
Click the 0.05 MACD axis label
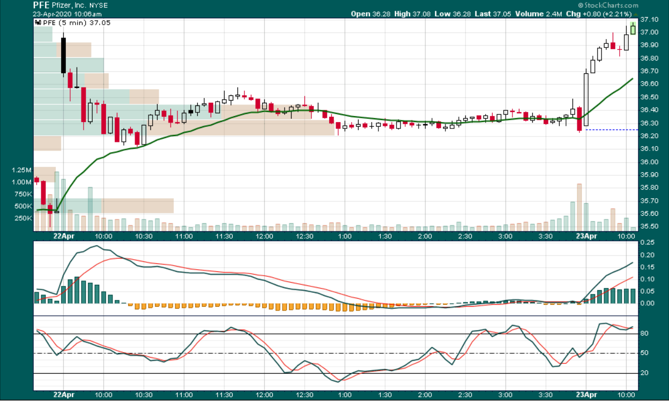[x=648, y=291]
